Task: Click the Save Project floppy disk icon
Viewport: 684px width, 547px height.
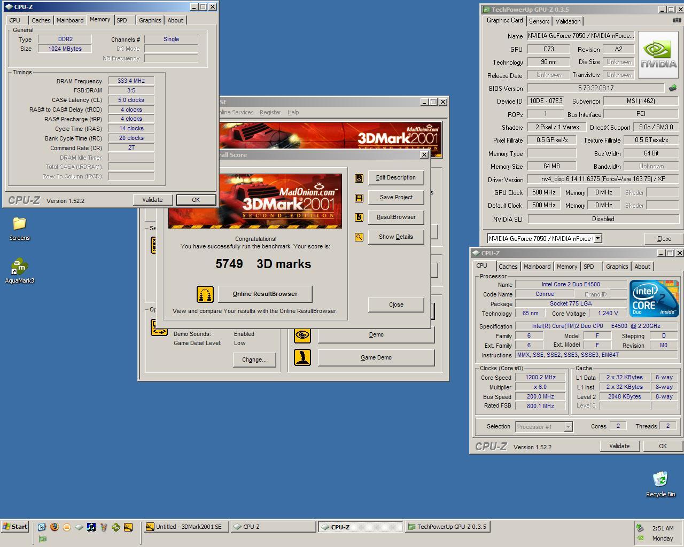Action: [x=359, y=198]
